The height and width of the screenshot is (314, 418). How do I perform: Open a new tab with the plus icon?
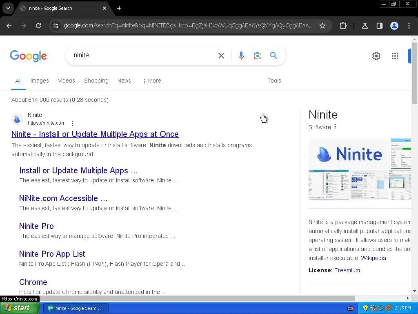click(x=119, y=8)
